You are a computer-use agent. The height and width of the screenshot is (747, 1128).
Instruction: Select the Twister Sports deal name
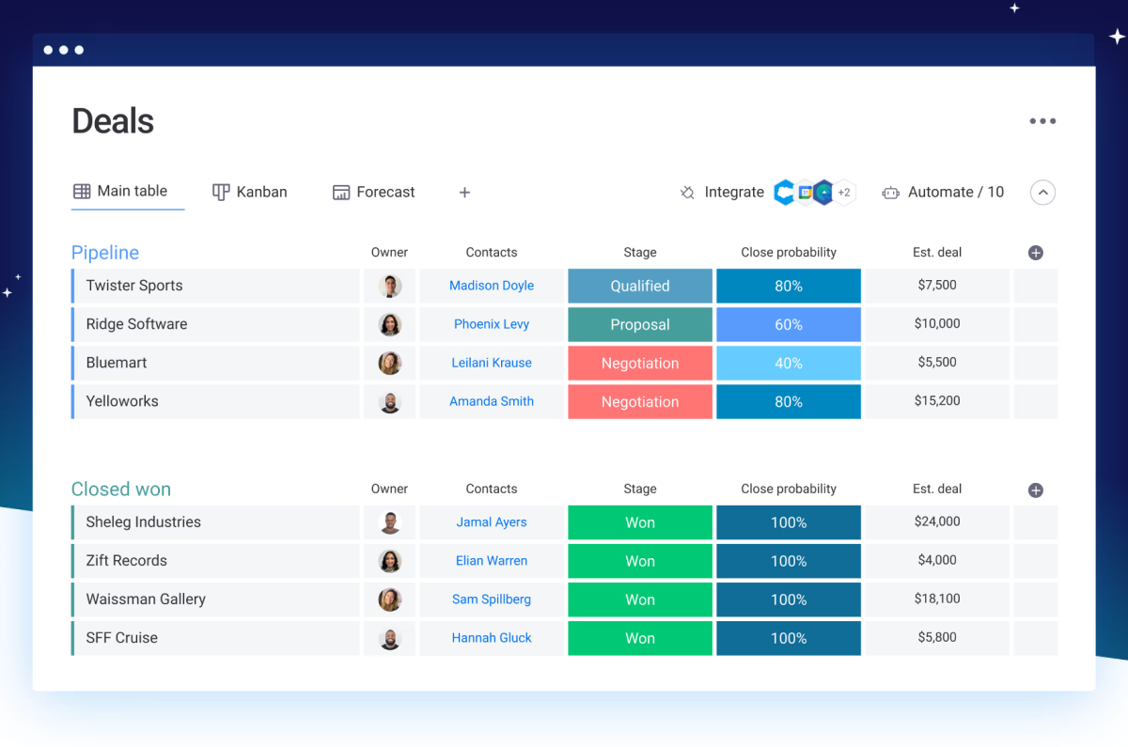point(134,286)
